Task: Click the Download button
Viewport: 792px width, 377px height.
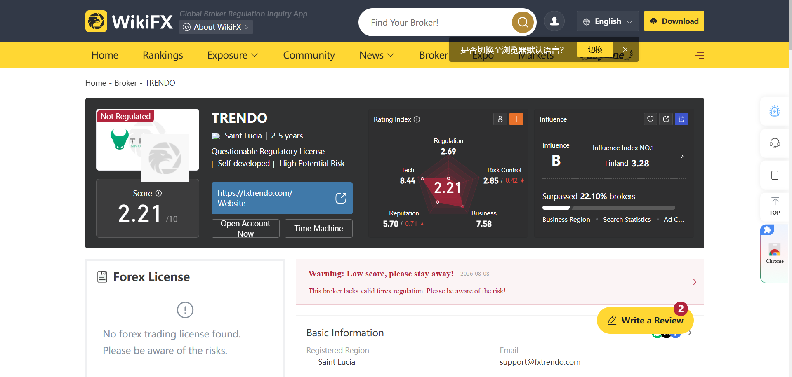Action: (x=674, y=21)
